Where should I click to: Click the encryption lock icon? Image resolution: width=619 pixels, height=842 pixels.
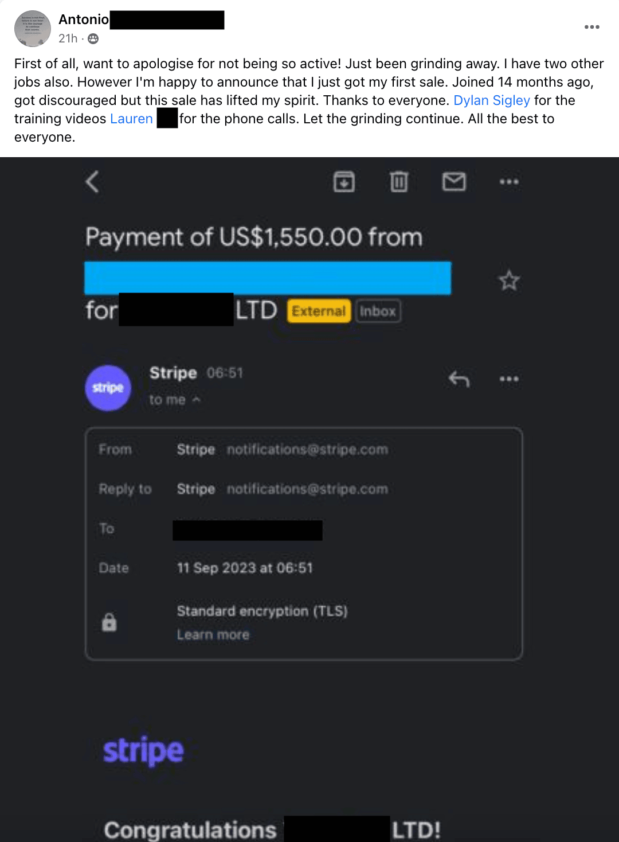pyautogui.click(x=109, y=622)
